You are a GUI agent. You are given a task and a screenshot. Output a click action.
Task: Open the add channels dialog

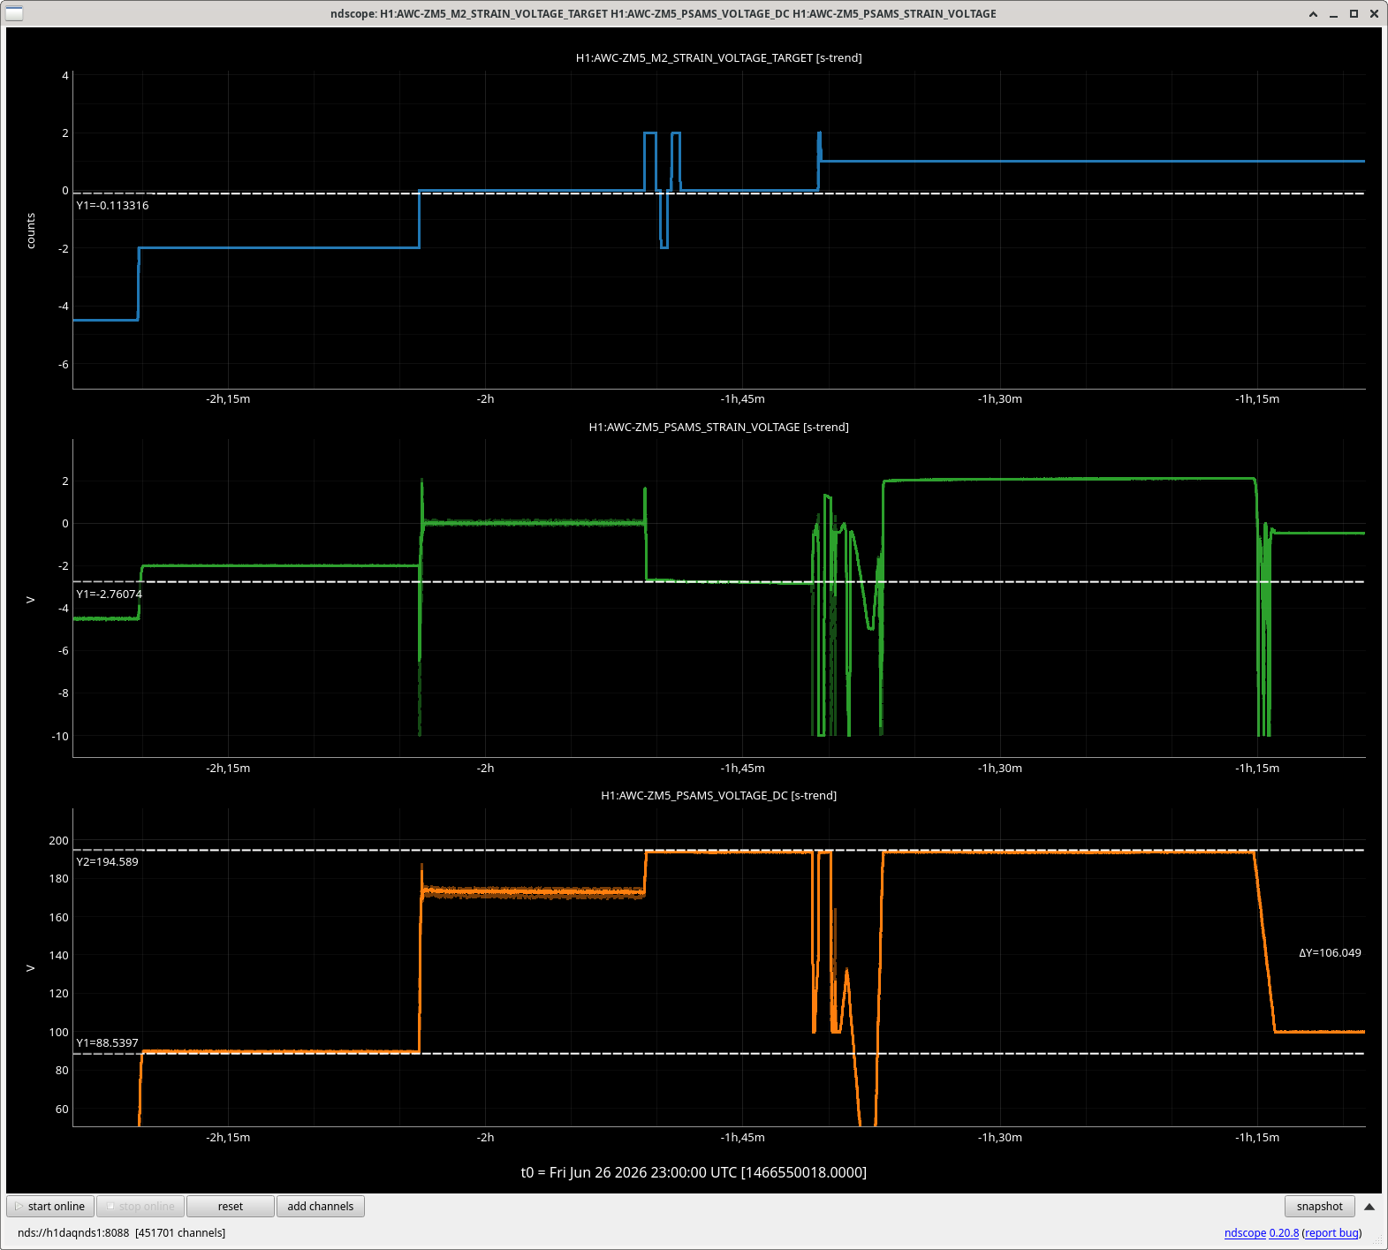click(321, 1206)
